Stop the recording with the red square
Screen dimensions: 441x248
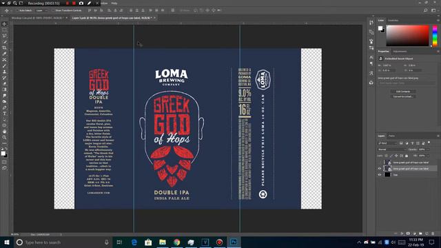point(74,3)
